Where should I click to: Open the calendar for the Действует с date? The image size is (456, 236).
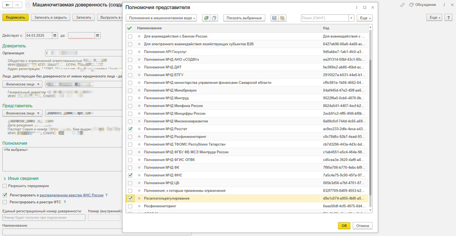(55, 36)
